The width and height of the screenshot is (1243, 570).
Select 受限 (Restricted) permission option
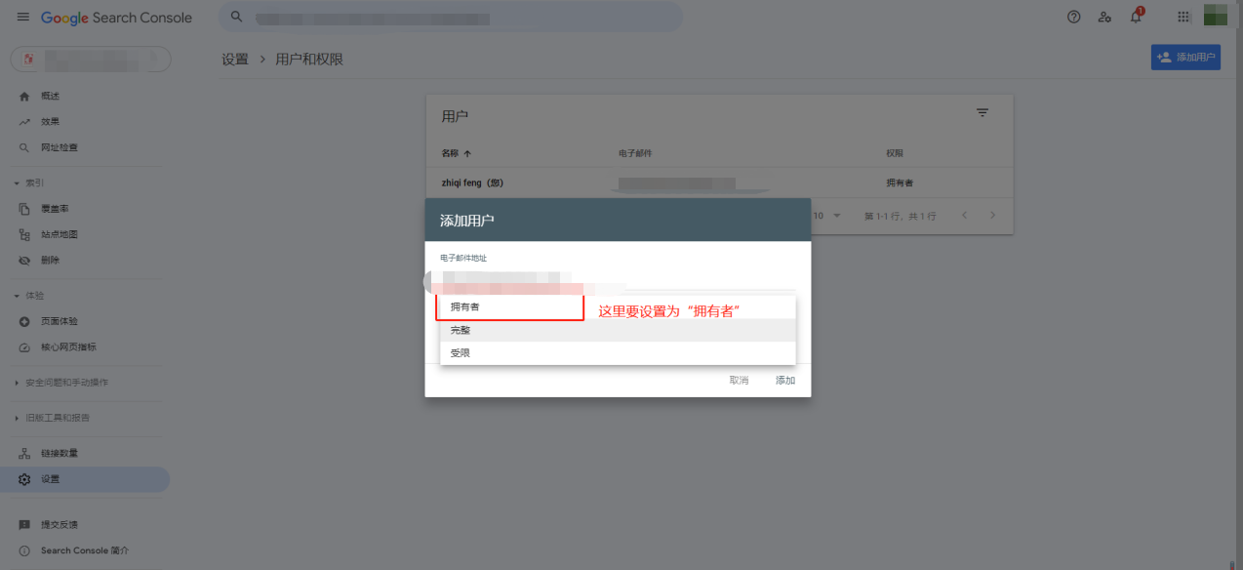461,353
